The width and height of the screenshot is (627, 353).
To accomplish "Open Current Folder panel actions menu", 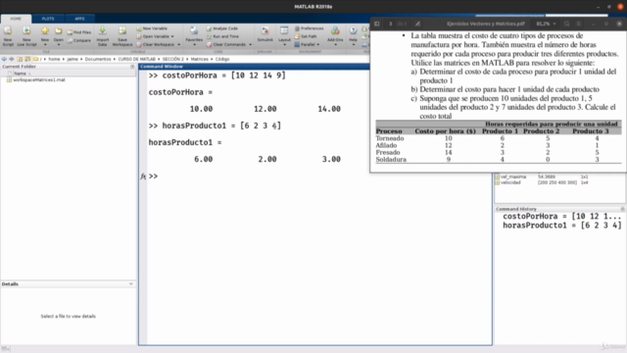I will click(132, 67).
